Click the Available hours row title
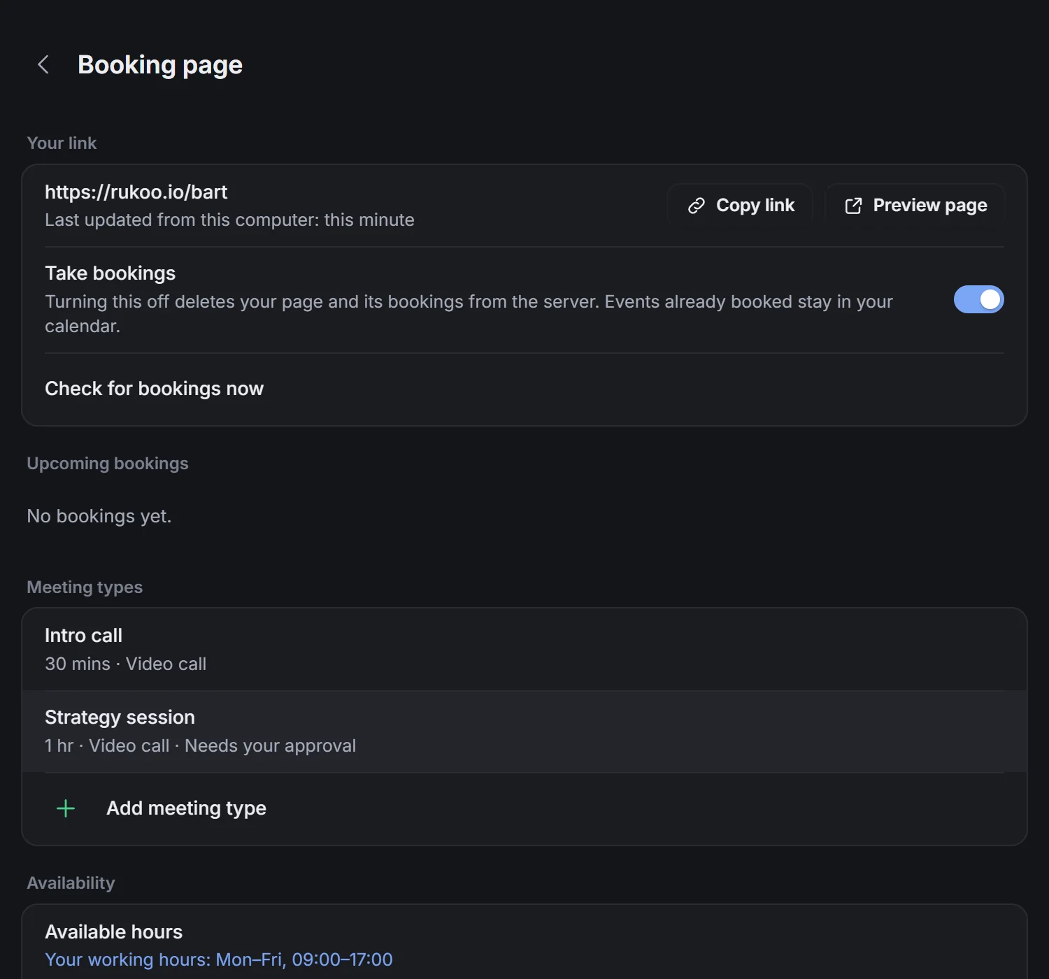The width and height of the screenshot is (1049, 979). [x=113, y=931]
